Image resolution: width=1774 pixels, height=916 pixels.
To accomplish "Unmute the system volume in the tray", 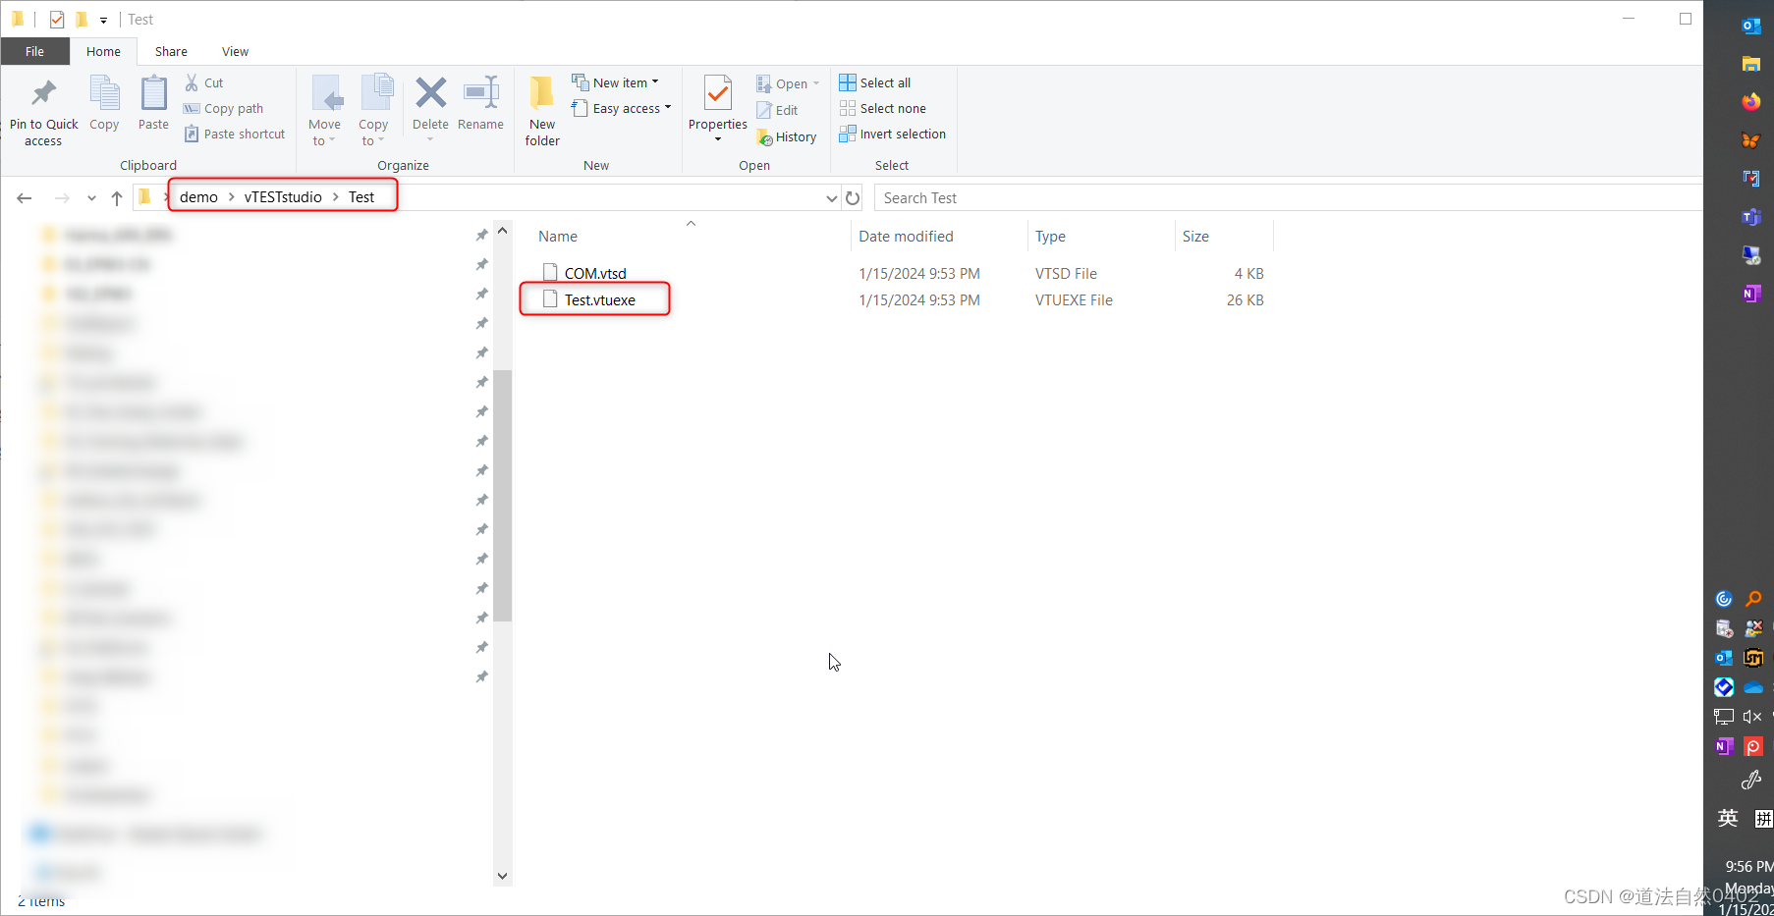I will [1752, 717].
